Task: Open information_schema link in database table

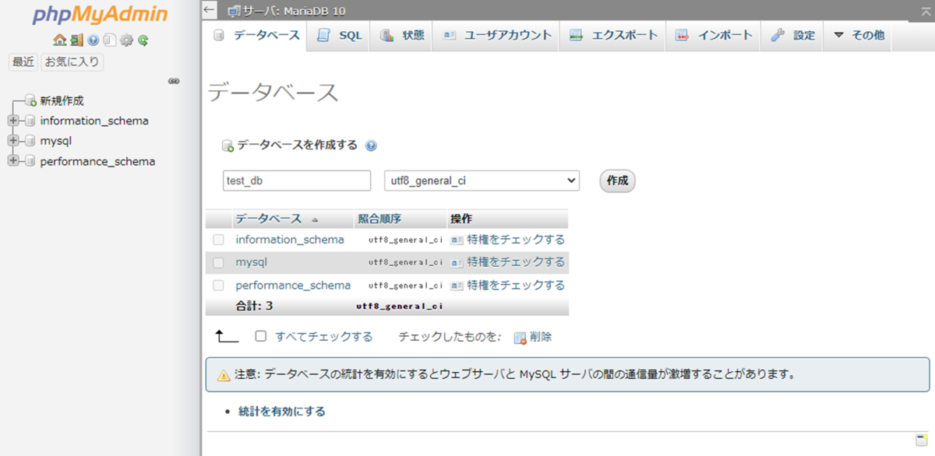Action: (x=290, y=240)
